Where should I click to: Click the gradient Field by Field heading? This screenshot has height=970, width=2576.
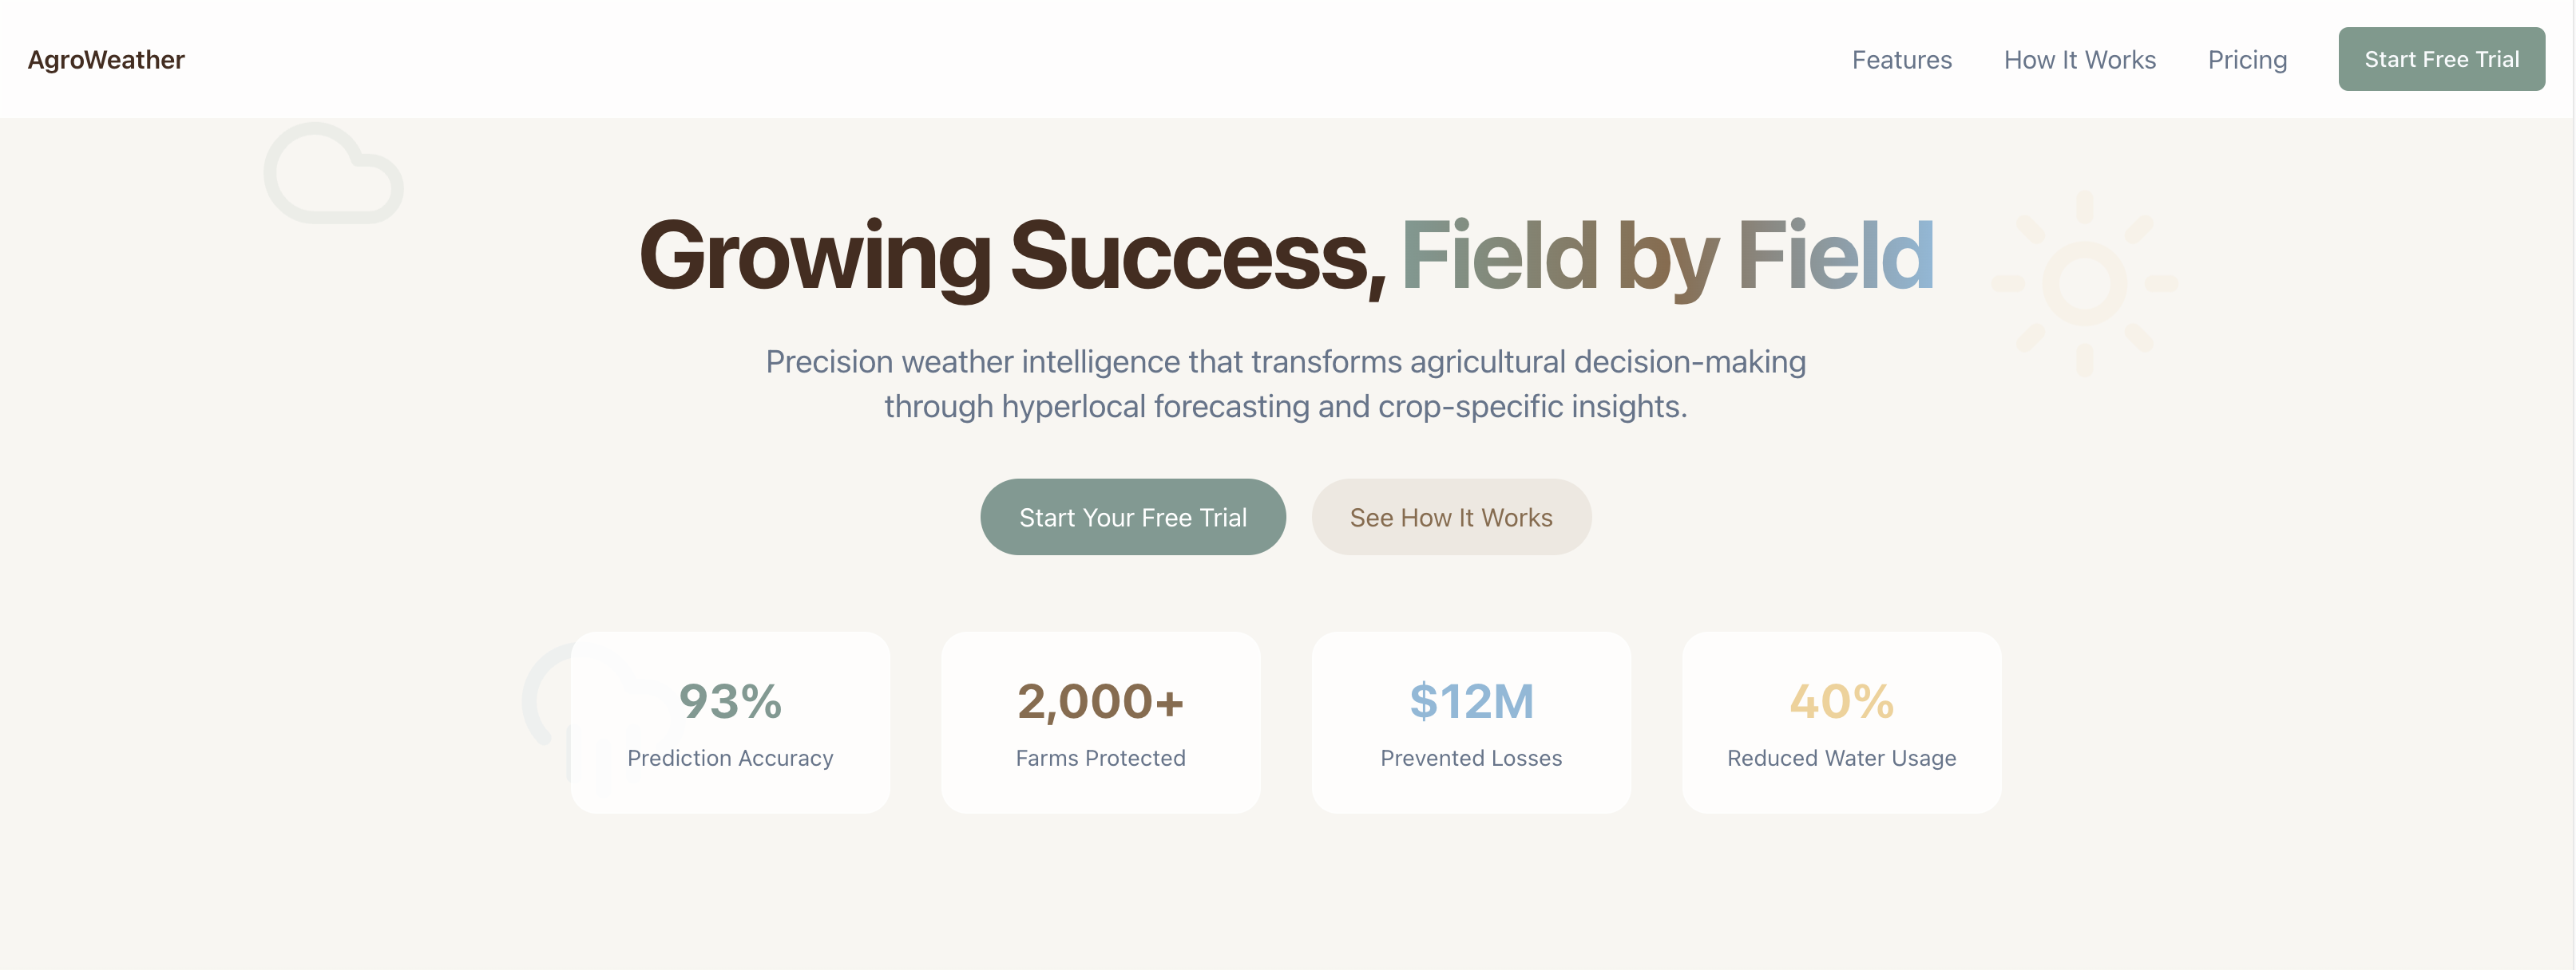click(1667, 257)
